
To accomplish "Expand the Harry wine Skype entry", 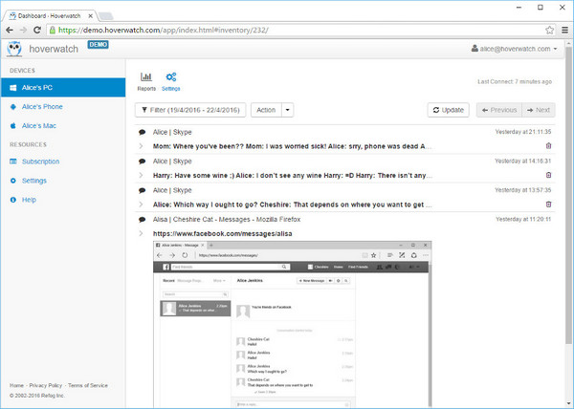I will pyautogui.click(x=141, y=176).
